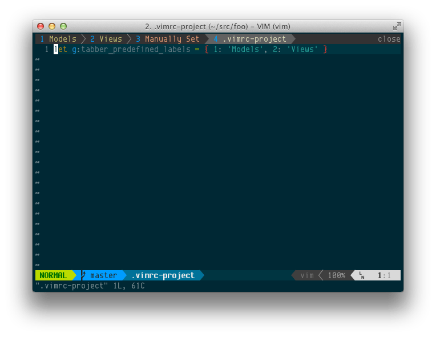The width and height of the screenshot is (436, 337).
Task: Click the vim filetype indicator
Action: pyautogui.click(x=307, y=275)
